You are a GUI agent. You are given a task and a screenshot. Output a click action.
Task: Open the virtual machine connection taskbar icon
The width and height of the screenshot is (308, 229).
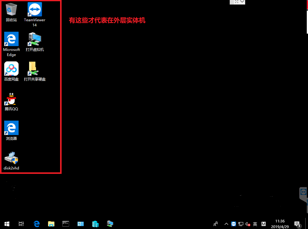point(110,224)
